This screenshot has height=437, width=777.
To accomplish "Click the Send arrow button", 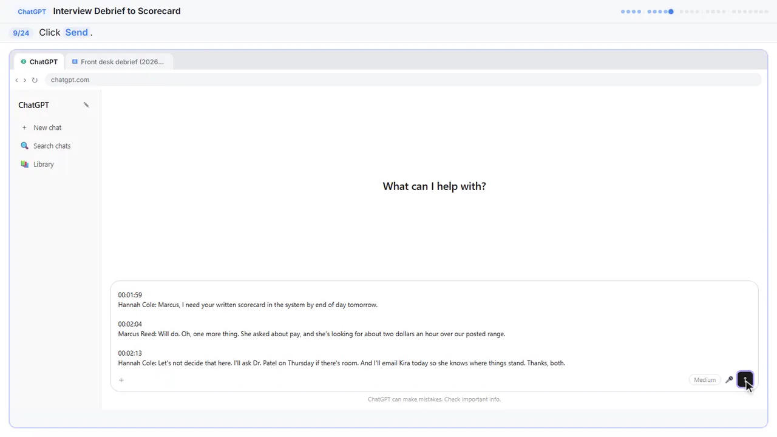I will tap(745, 380).
